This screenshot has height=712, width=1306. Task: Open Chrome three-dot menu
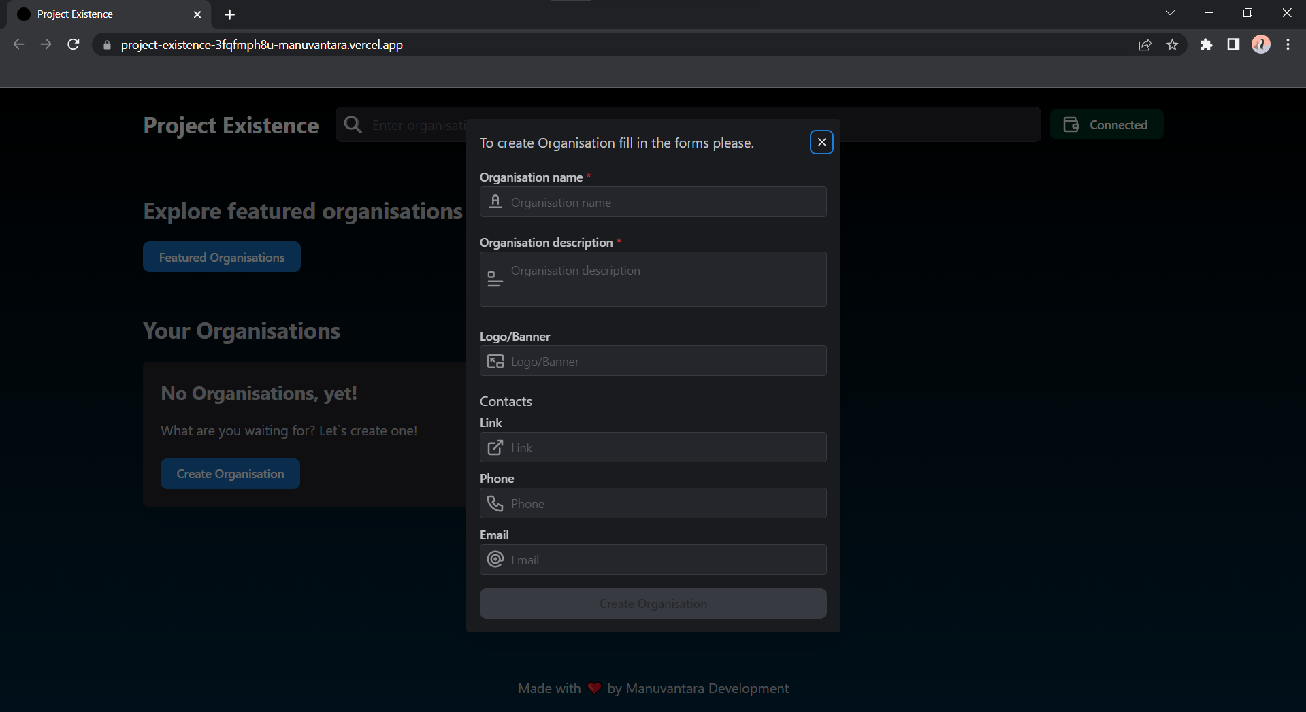tap(1288, 45)
